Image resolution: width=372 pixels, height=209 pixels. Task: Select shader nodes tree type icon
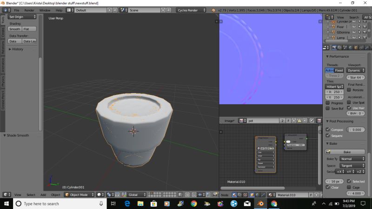(234, 195)
